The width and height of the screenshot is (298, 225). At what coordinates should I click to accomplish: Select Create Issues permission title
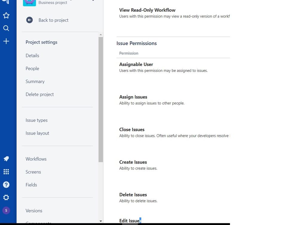click(x=133, y=162)
